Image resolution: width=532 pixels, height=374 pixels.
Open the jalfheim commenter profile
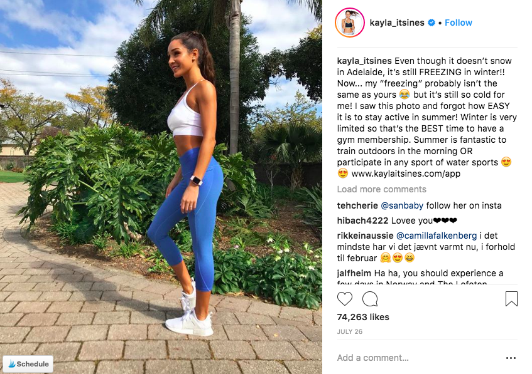[354, 273]
